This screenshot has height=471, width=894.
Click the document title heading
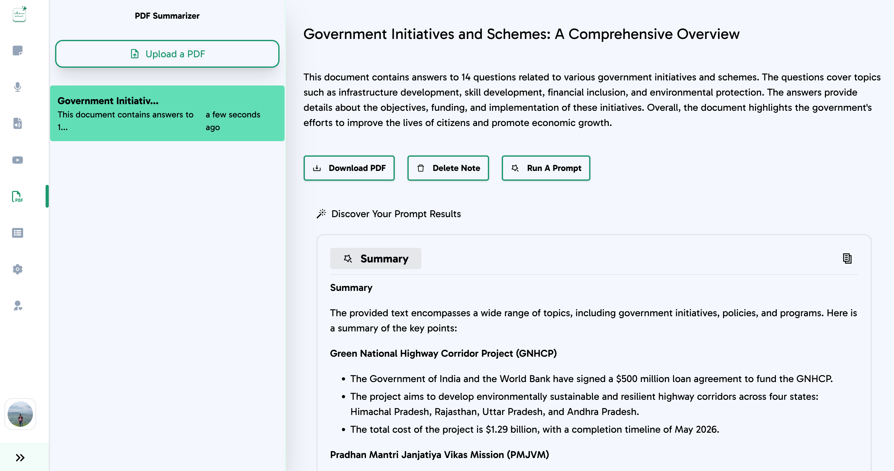click(x=521, y=34)
